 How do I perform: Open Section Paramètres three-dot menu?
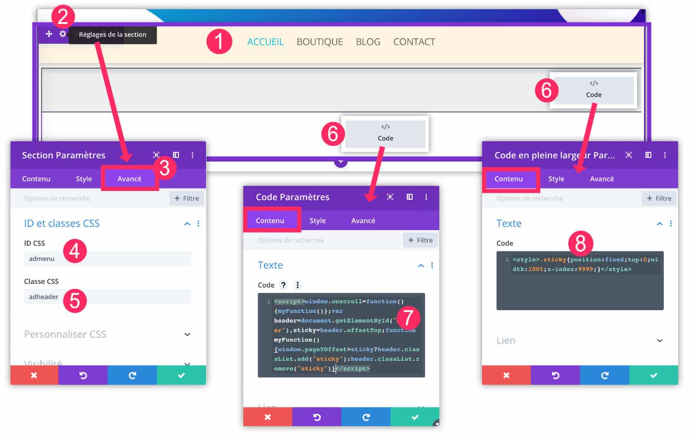coord(192,155)
